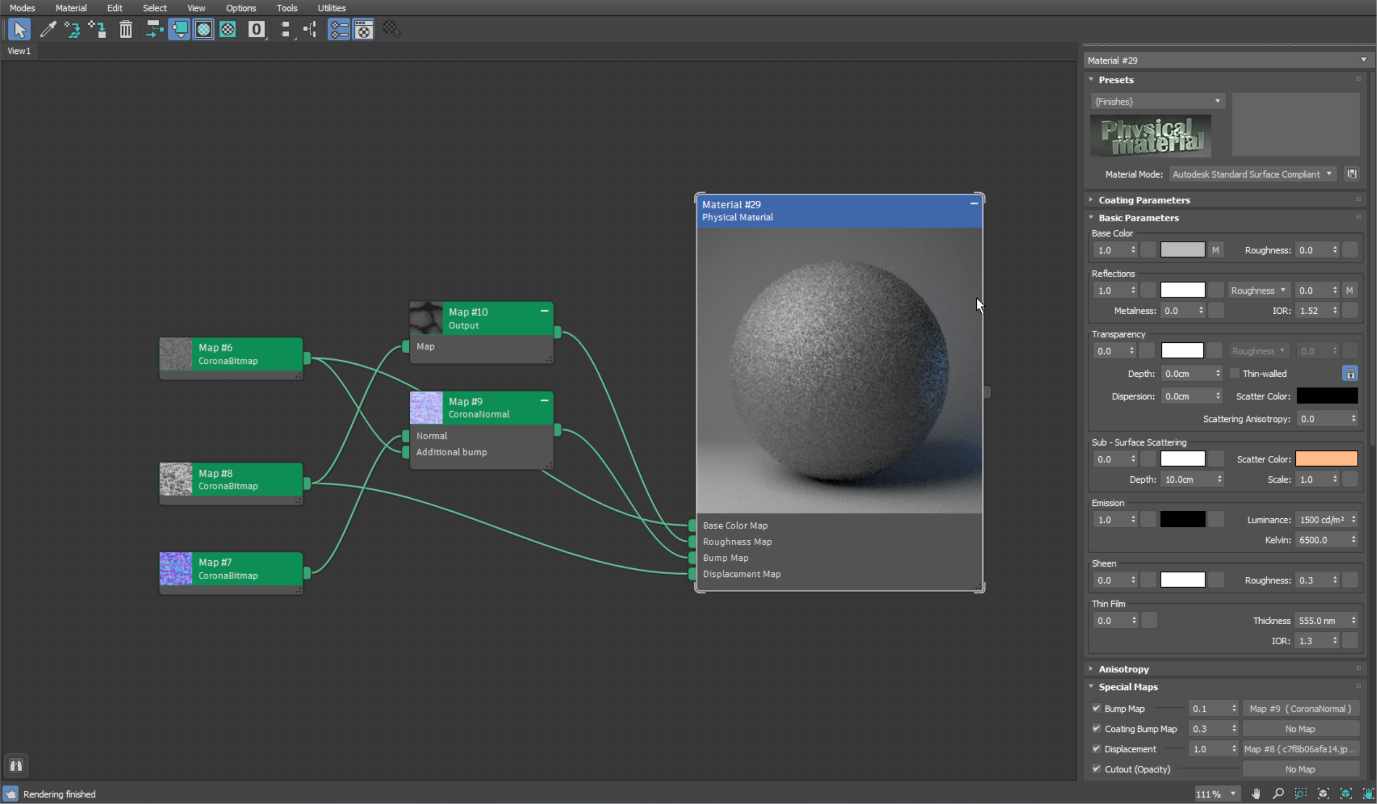Screen dimensions: 1377x804
Task: Open Map #9 (CoronaNormal) bump slot
Action: coord(1301,708)
